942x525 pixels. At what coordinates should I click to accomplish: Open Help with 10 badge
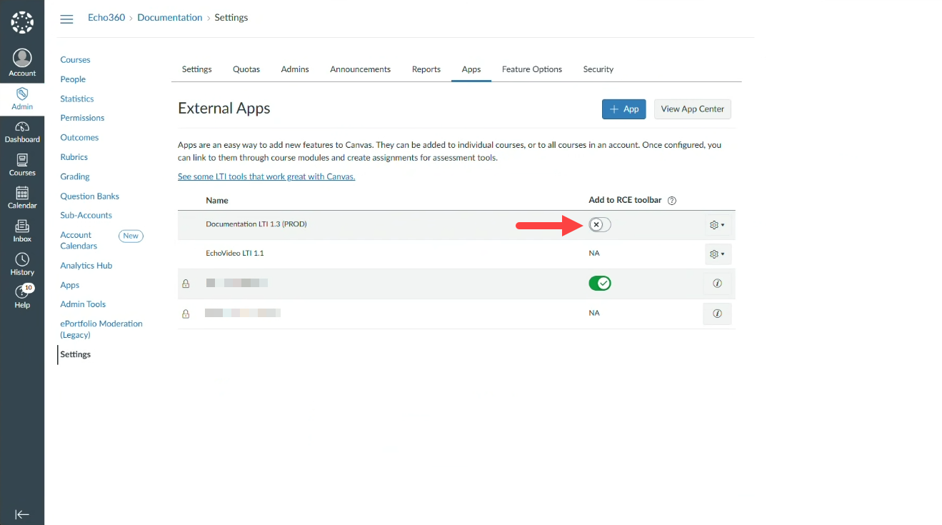point(22,297)
